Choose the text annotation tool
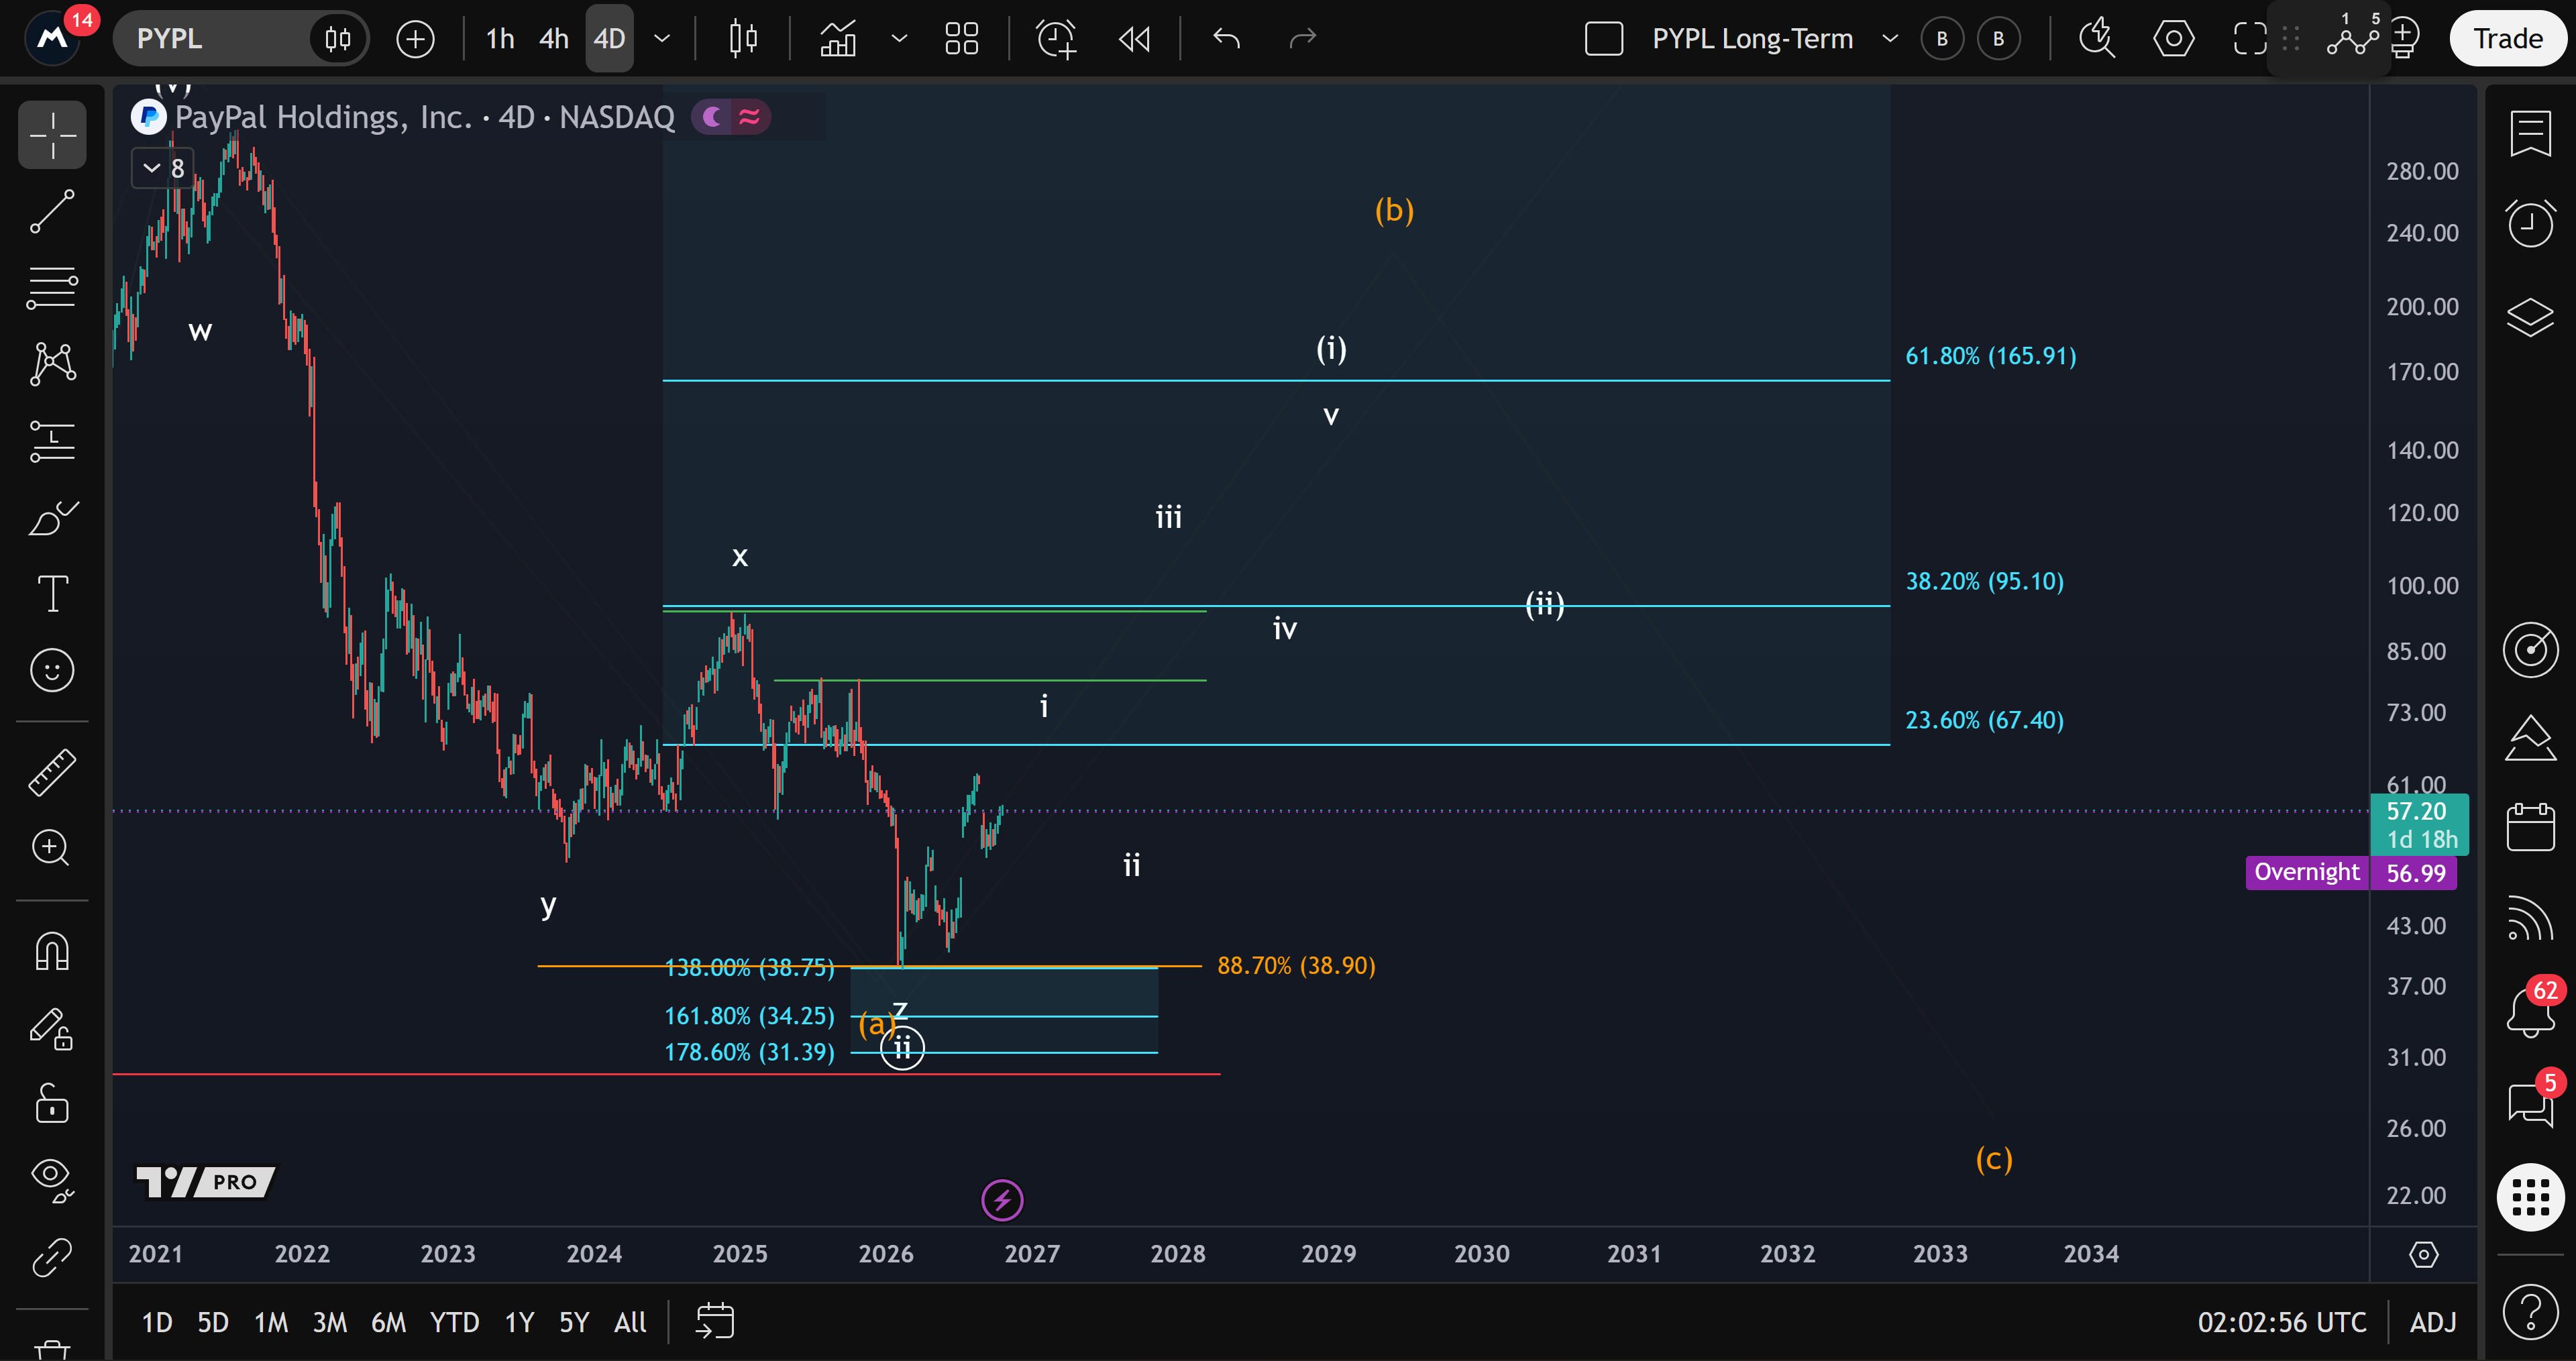 tap(52, 593)
